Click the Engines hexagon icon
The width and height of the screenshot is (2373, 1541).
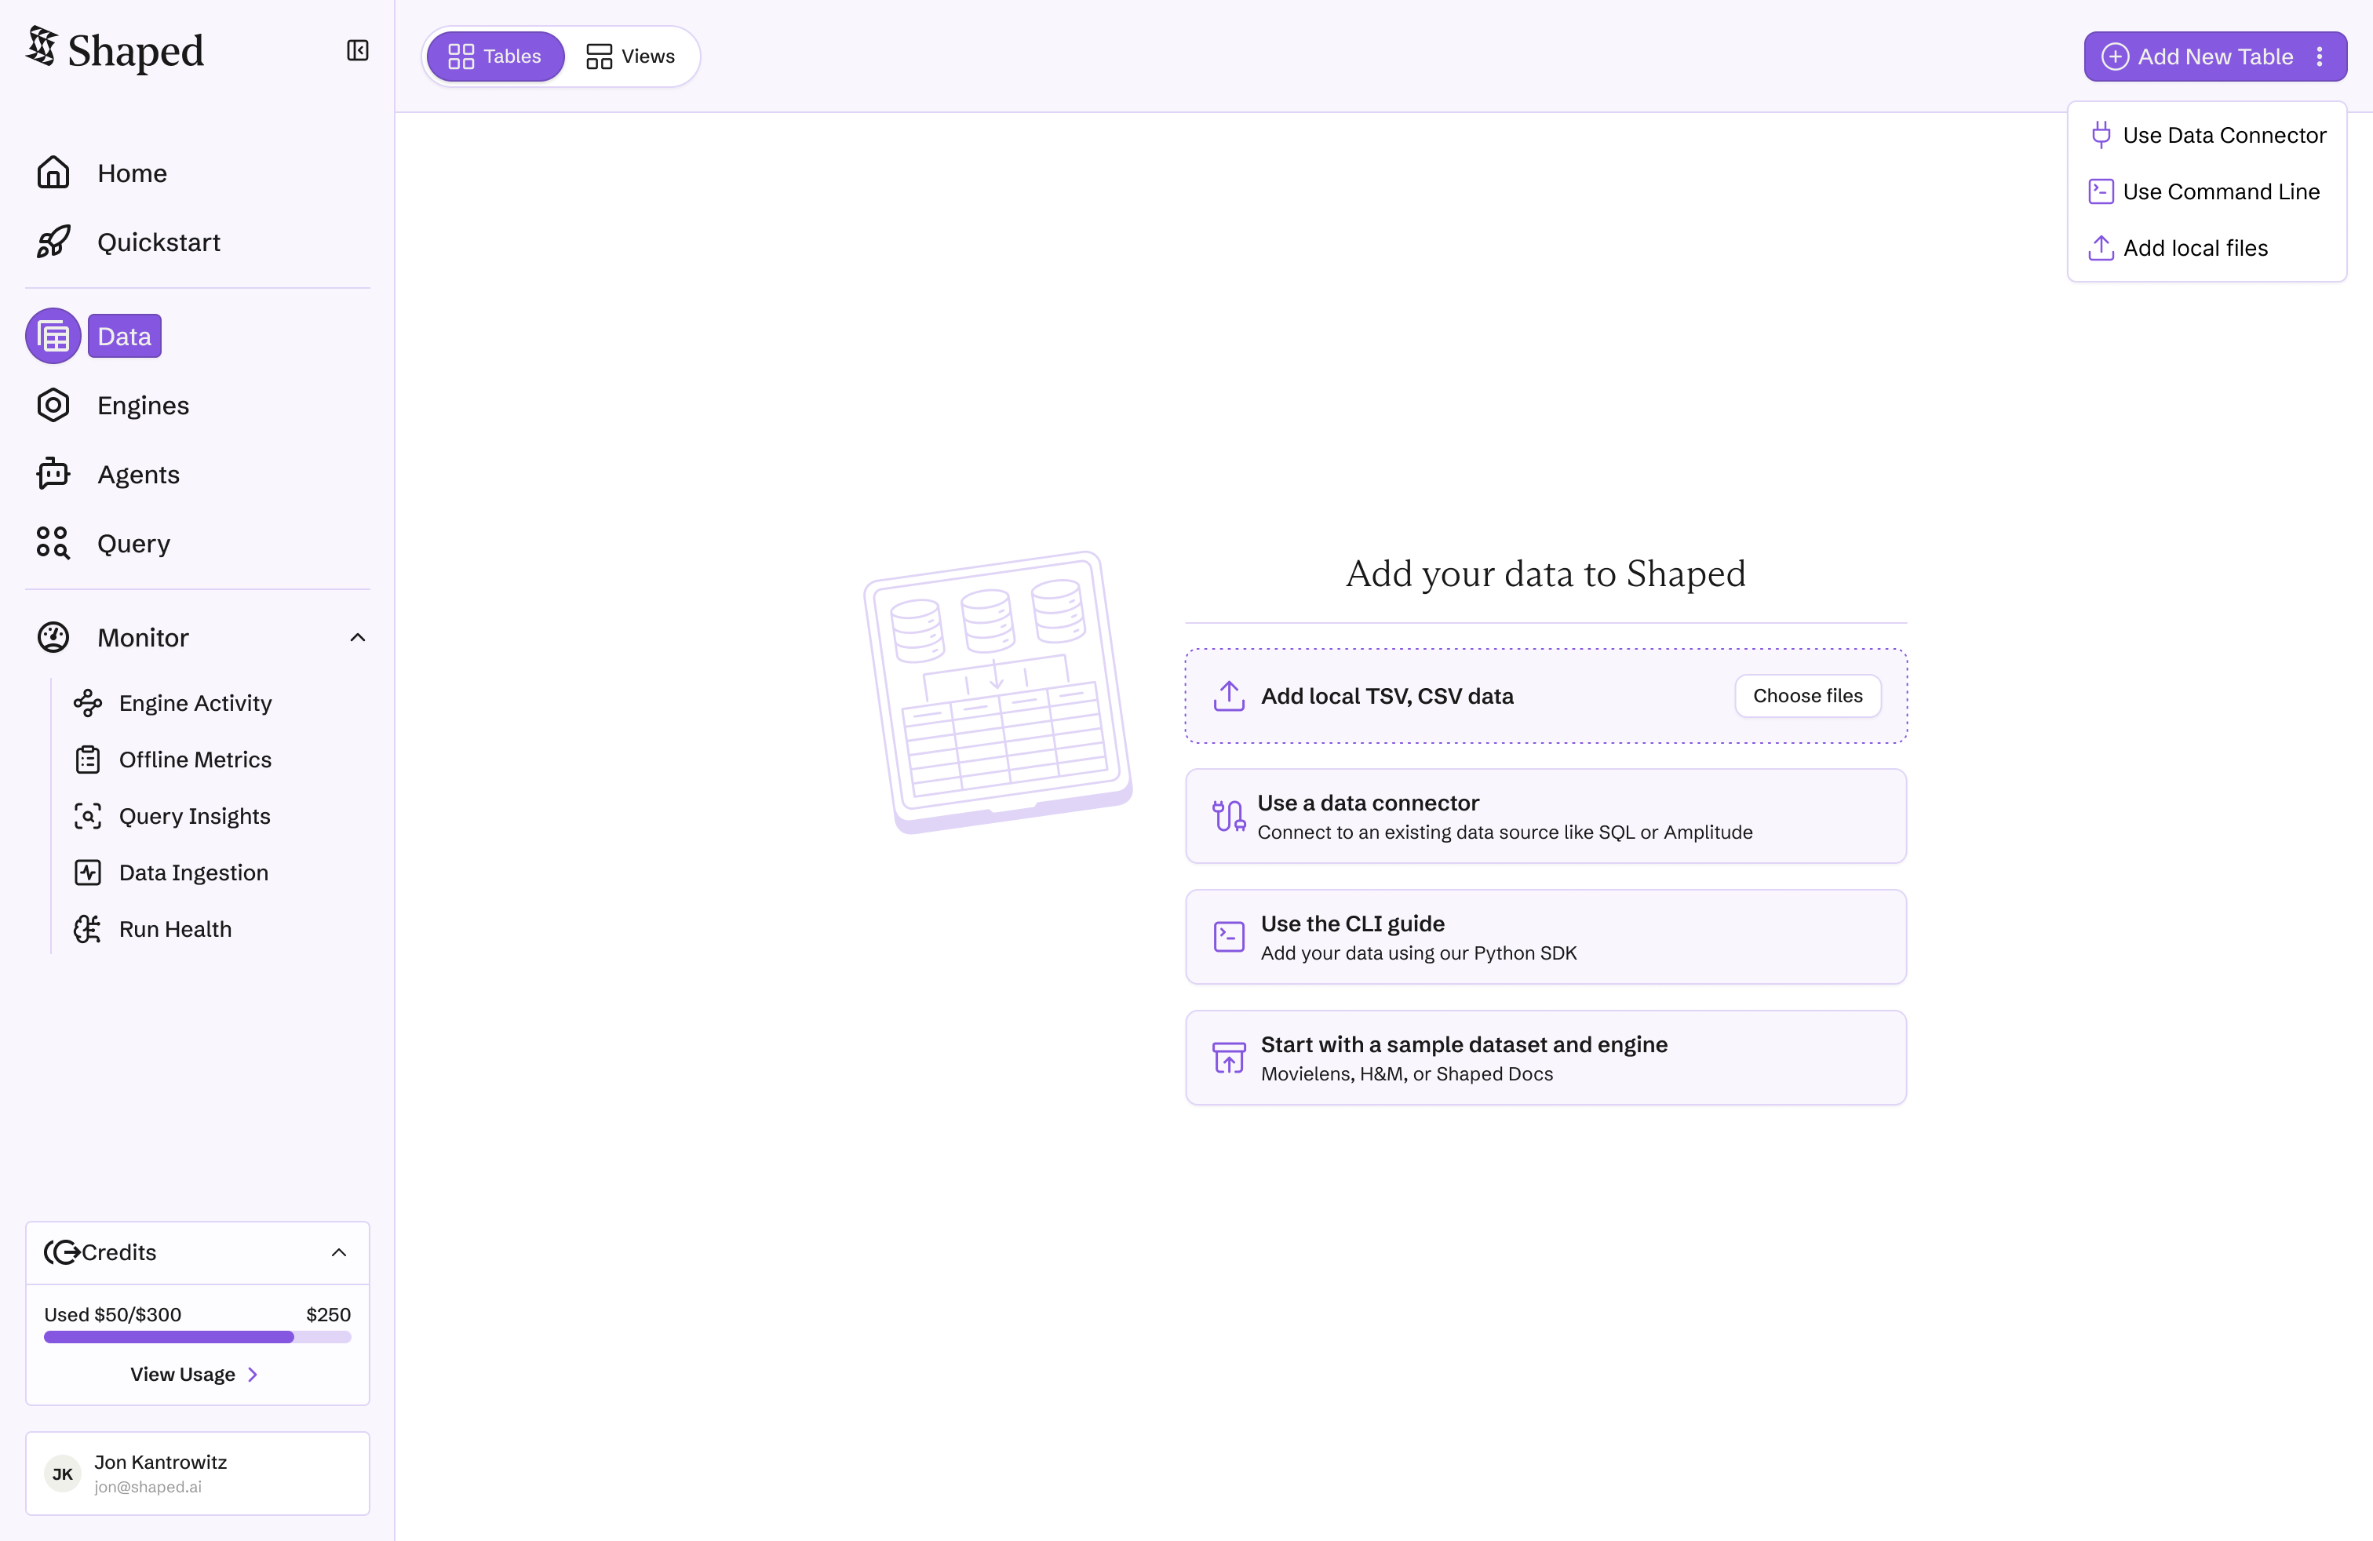53,405
